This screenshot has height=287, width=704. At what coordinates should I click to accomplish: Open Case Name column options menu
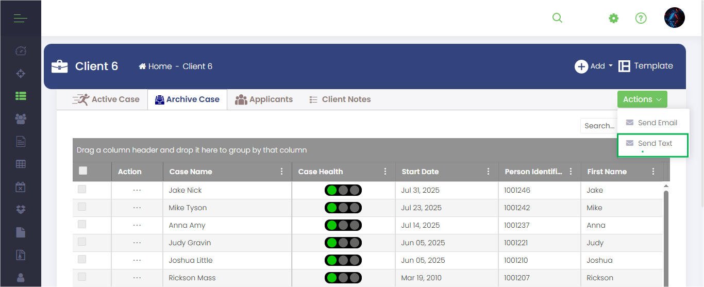[281, 172]
